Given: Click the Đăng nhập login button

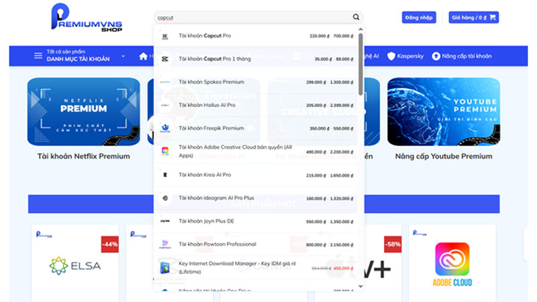Looking at the screenshot, I should pyautogui.click(x=419, y=17).
